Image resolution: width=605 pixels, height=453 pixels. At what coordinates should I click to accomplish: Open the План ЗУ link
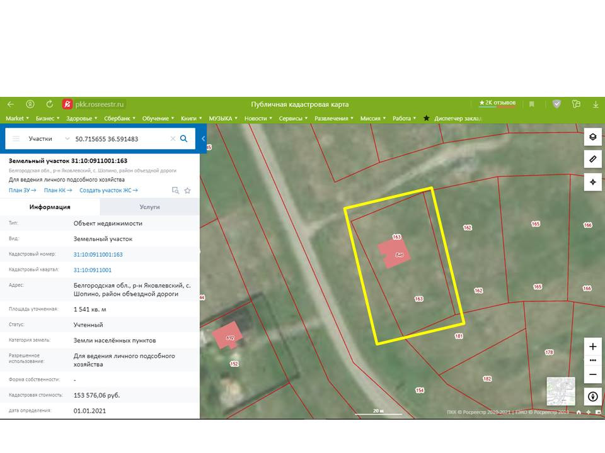tap(22, 190)
